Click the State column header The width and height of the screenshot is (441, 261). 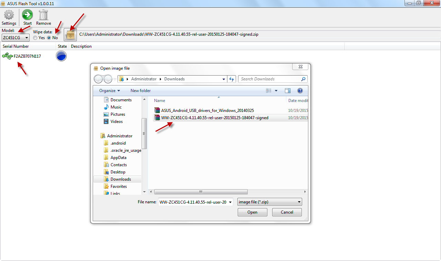point(62,46)
